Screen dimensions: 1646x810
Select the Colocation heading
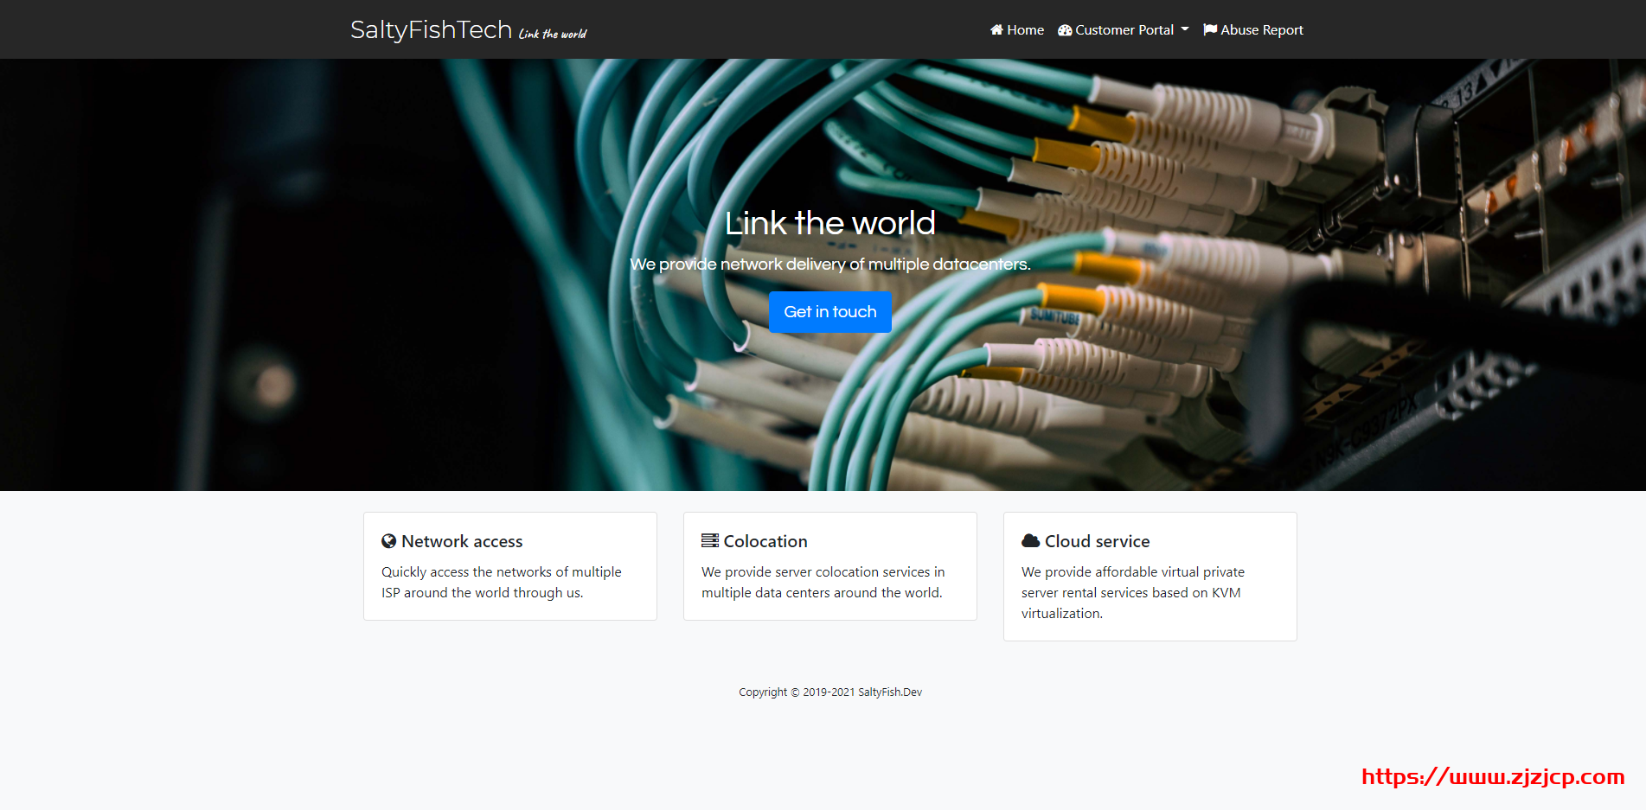[765, 541]
